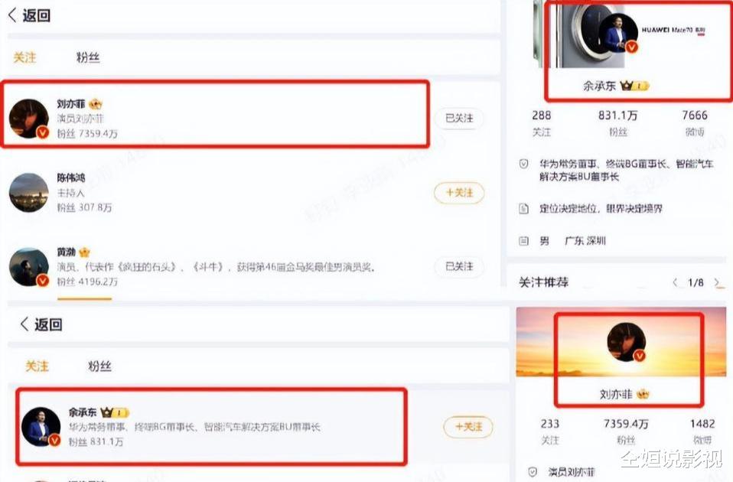This screenshot has width=733, height=482.
Task: Open 刘亦菲's avatar in follow list
Action: pyautogui.click(x=29, y=119)
